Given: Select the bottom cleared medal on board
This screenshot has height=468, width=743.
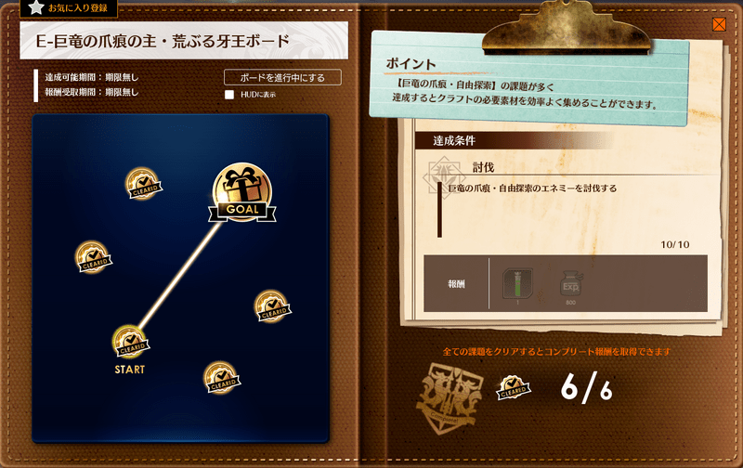Looking at the screenshot, I should 222,378.
